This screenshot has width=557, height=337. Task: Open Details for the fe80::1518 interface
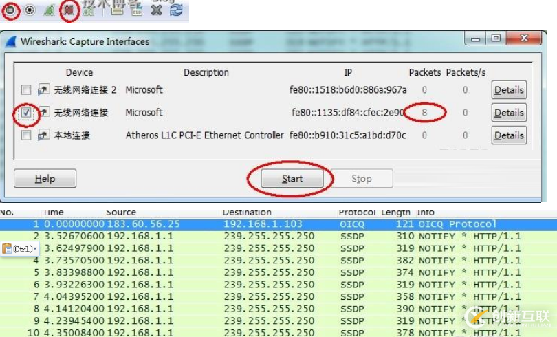point(509,90)
